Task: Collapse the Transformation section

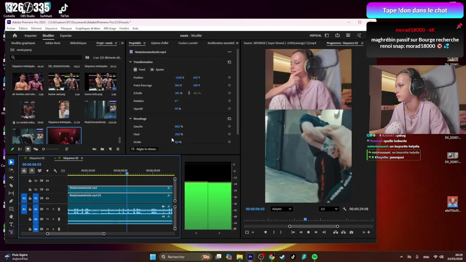Action: (130, 62)
